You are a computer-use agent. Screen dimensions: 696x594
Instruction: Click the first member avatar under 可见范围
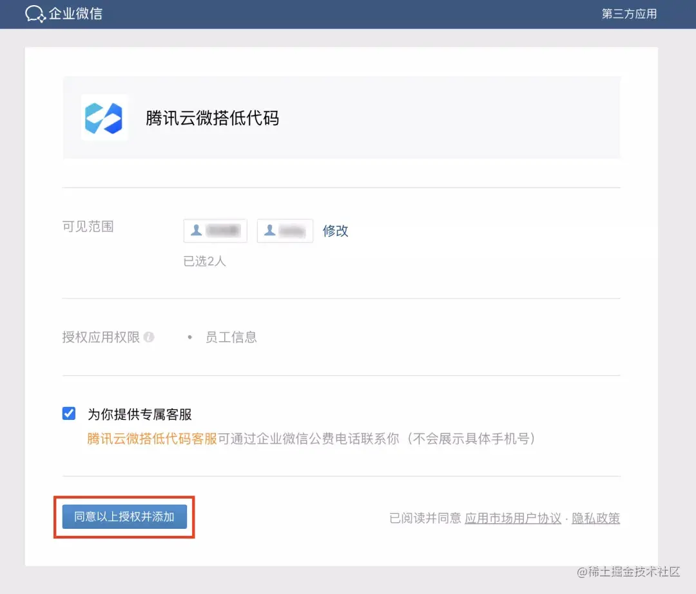(x=215, y=230)
